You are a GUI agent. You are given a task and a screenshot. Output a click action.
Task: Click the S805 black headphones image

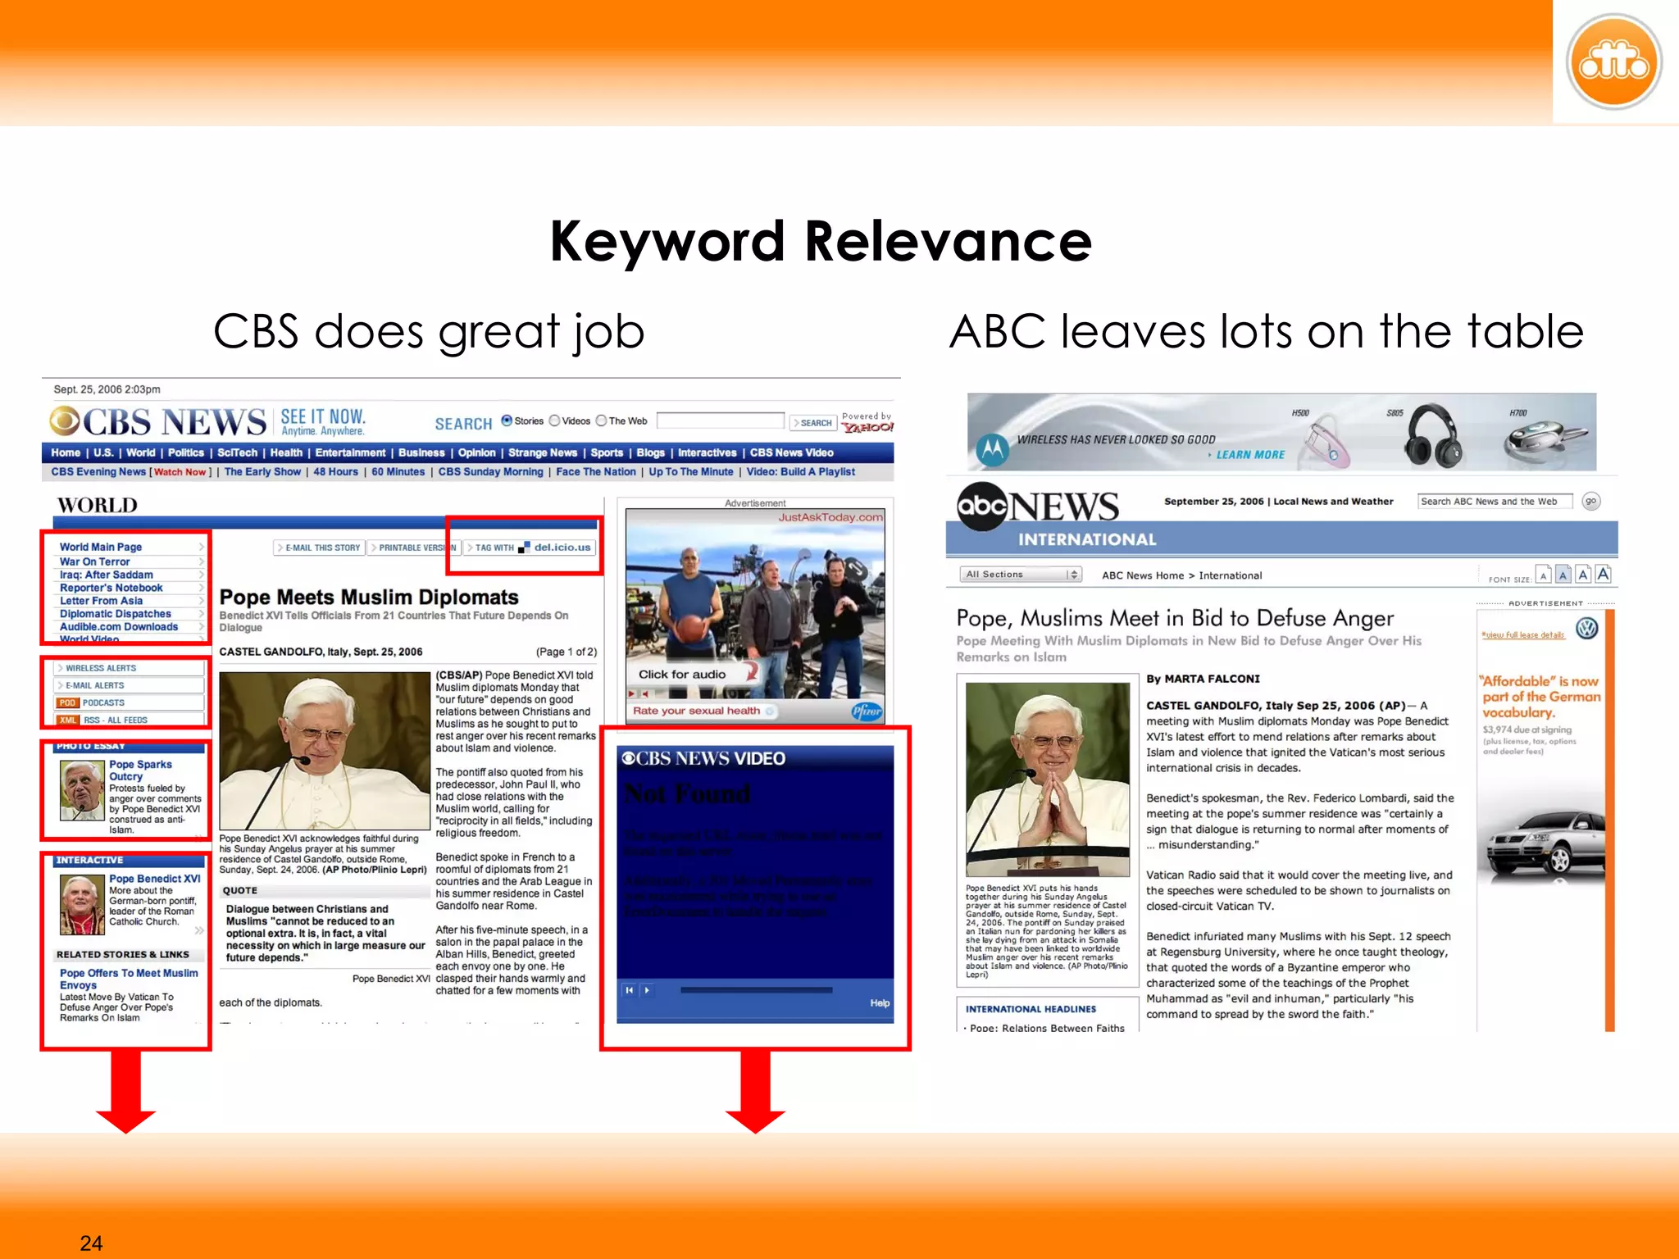coord(1431,436)
